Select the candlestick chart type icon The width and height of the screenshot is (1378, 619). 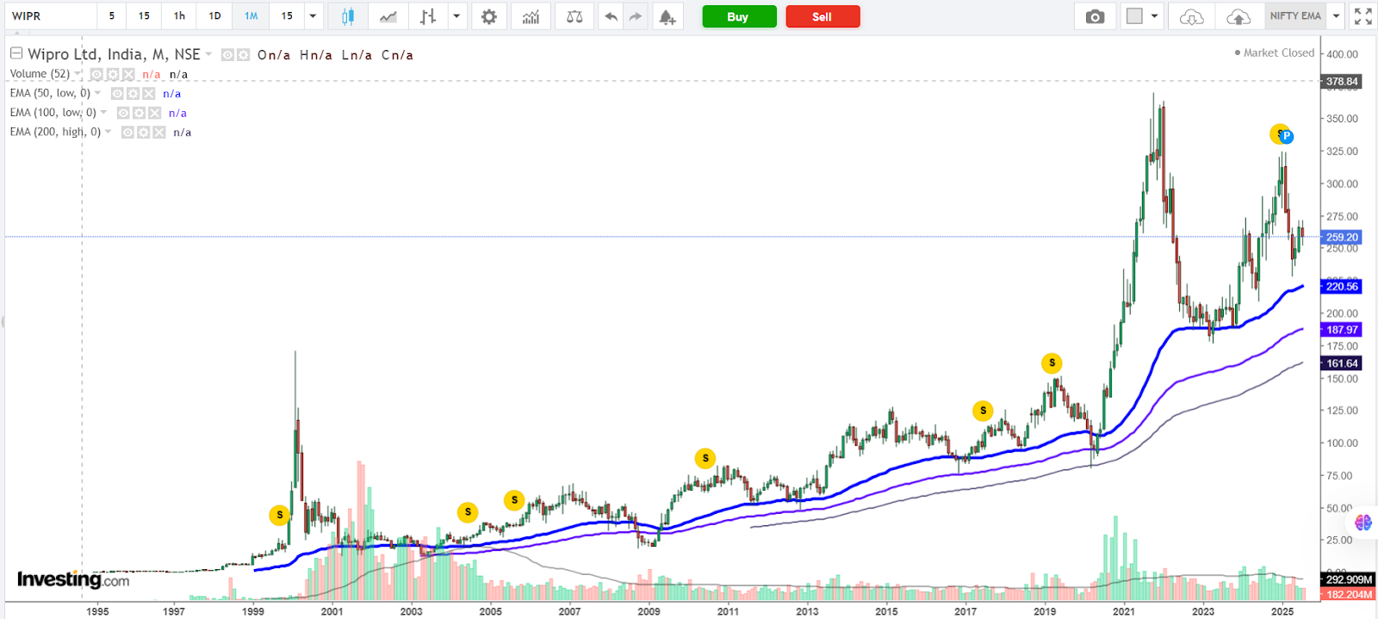(x=348, y=16)
